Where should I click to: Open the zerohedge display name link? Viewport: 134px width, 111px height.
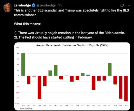coord(22,5)
